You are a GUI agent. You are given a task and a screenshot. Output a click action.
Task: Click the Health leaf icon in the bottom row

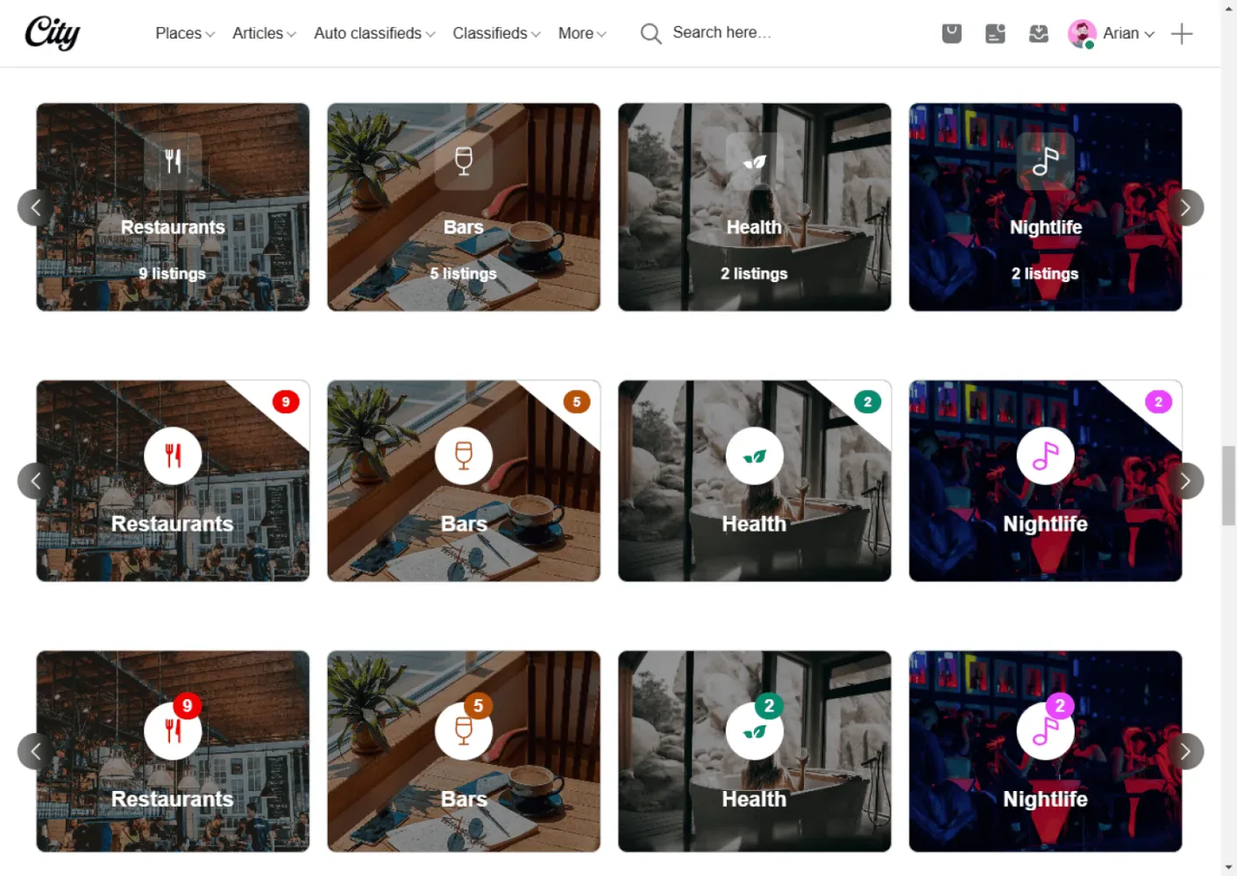click(754, 731)
